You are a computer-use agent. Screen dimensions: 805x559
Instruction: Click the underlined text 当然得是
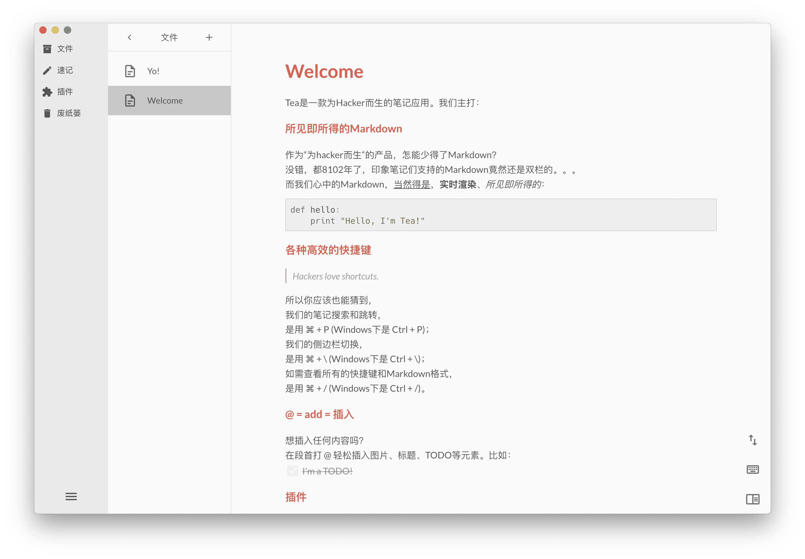(412, 184)
